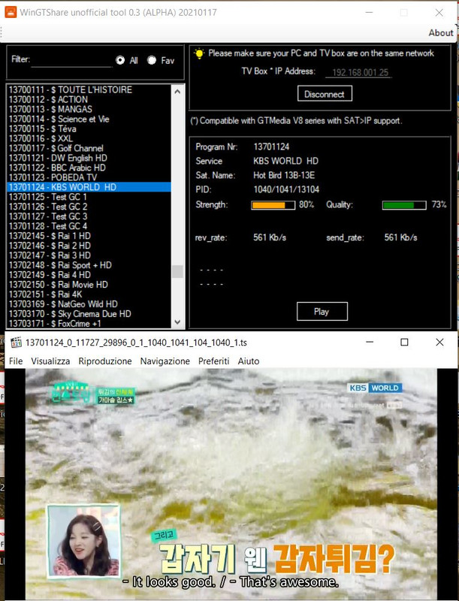Click the TV Box IP Address field
This screenshot has width=459, height=601.
(358, 72)
